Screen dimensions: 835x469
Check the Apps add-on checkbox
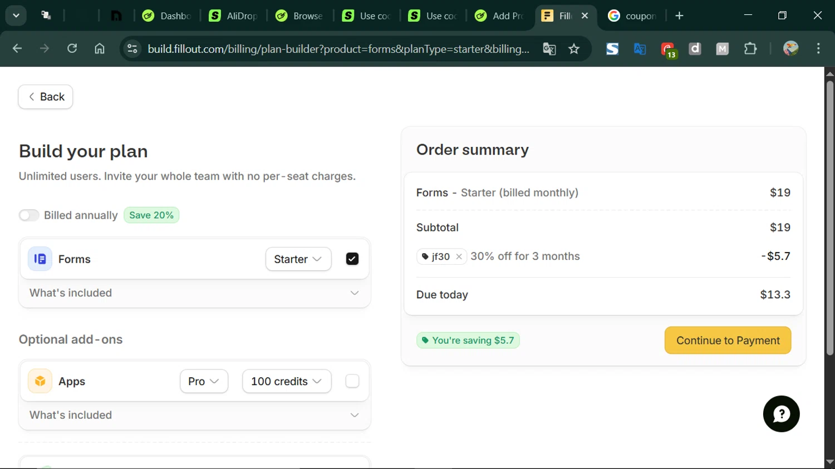[x=352, y=381]
